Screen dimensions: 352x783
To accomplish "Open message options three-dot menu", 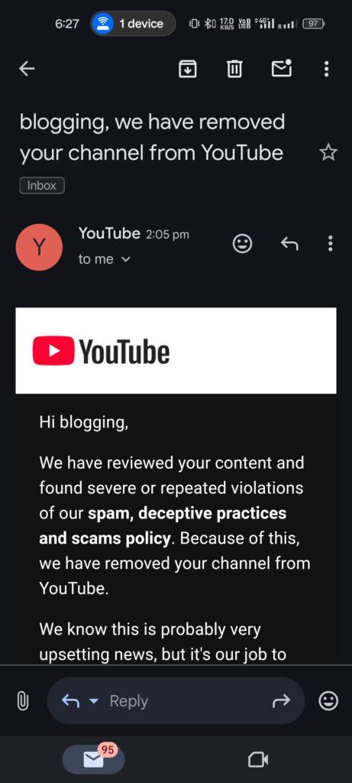I will coord(330,244).
